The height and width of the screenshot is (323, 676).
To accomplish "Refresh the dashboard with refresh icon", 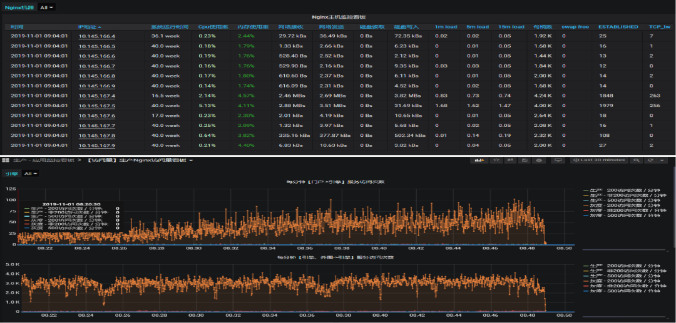I will click(651, 160).
